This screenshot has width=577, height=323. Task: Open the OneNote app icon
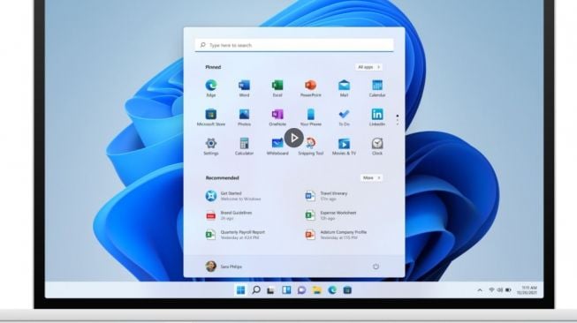tap(277, 117)
